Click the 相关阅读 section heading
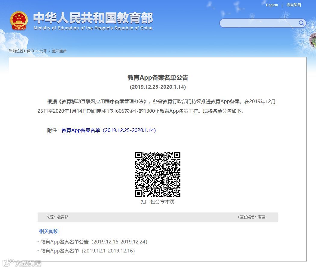Screen dimensions: 316x269 [49, 231]
